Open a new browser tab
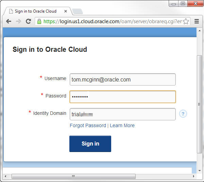The width and height of the screenshot is (204, 182). [x=78, y=11]
